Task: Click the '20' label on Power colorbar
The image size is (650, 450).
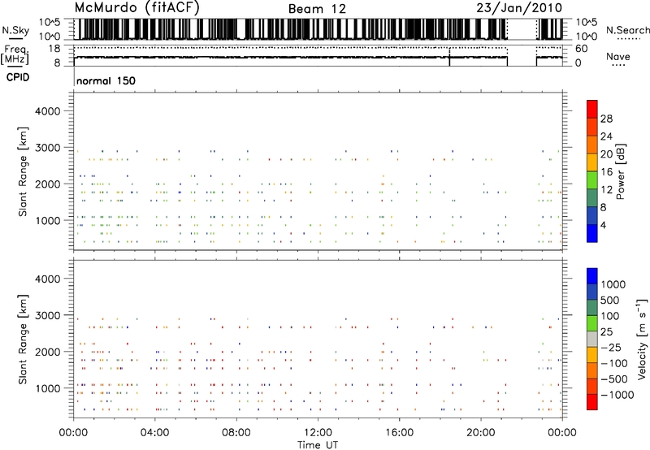Action: click(x=606, y=154)
